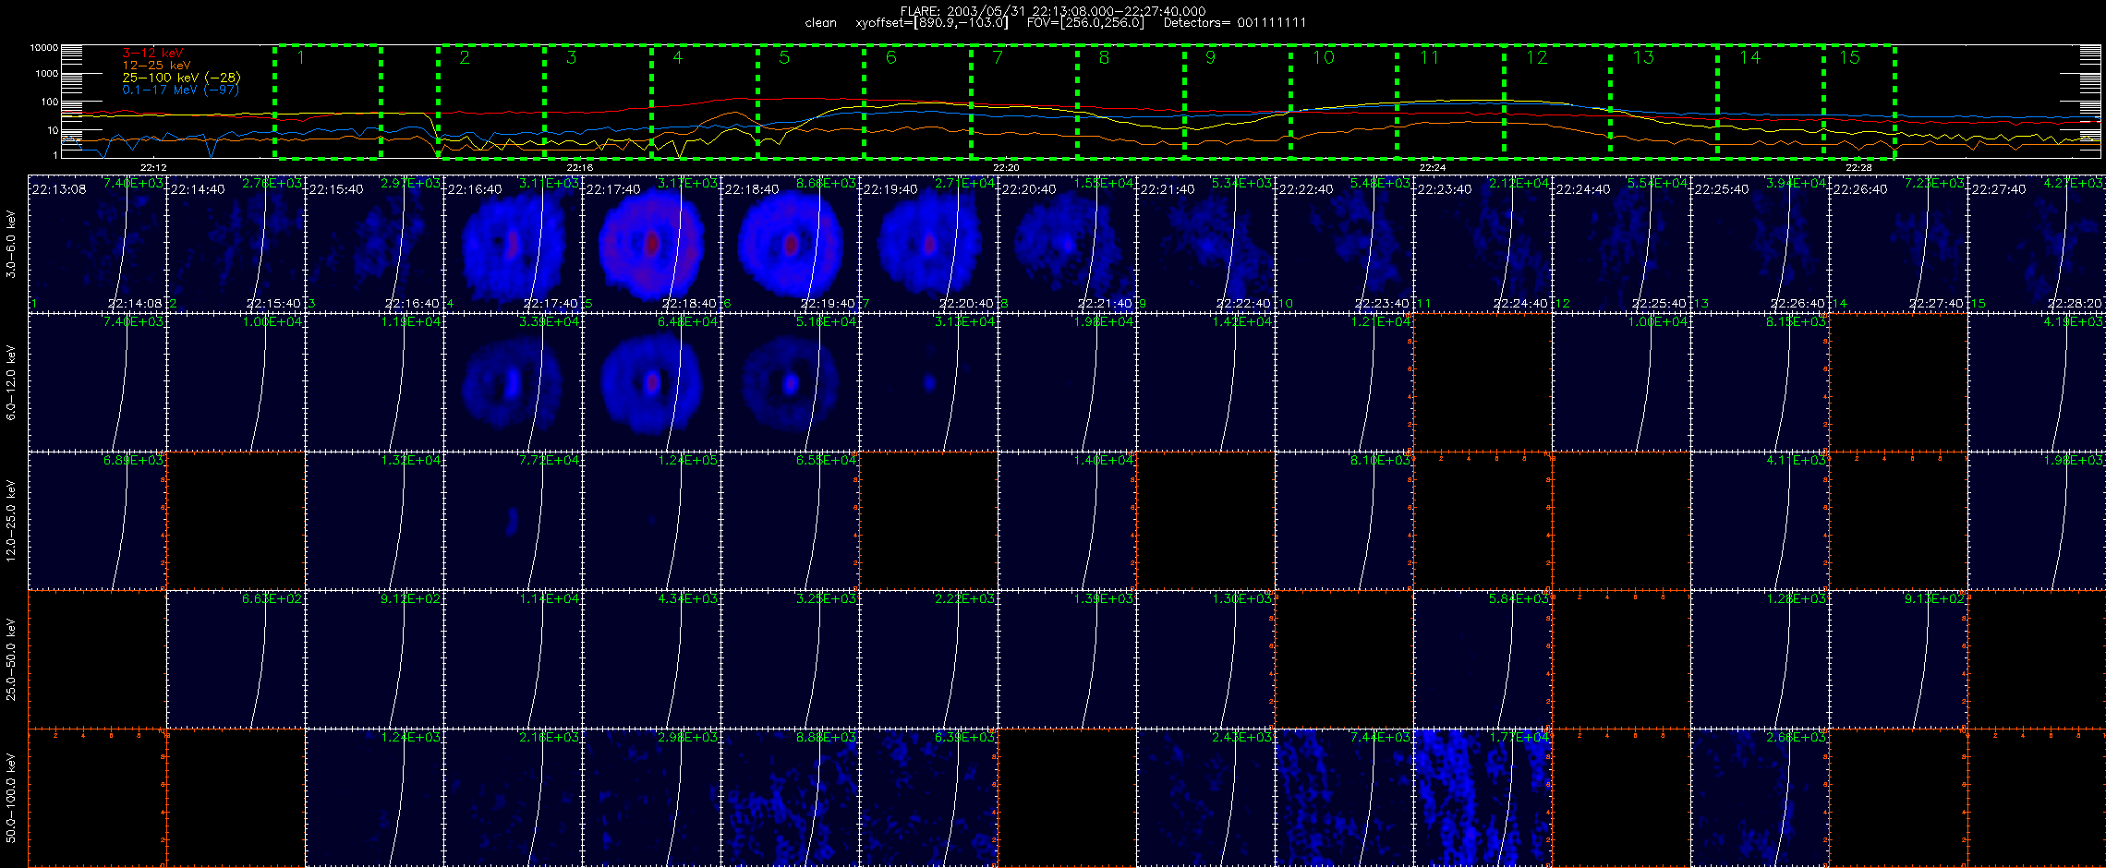The height and width of the screenshot is (868, 2106).
Task: Open the 3-6 keV image starting 22:20:40
Action: click(1067, 244)
